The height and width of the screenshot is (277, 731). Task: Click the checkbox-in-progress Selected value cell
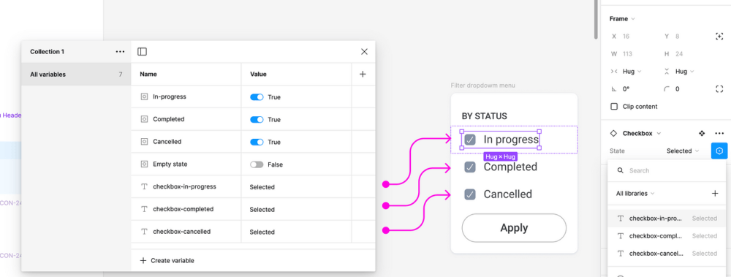click(296, 187)
